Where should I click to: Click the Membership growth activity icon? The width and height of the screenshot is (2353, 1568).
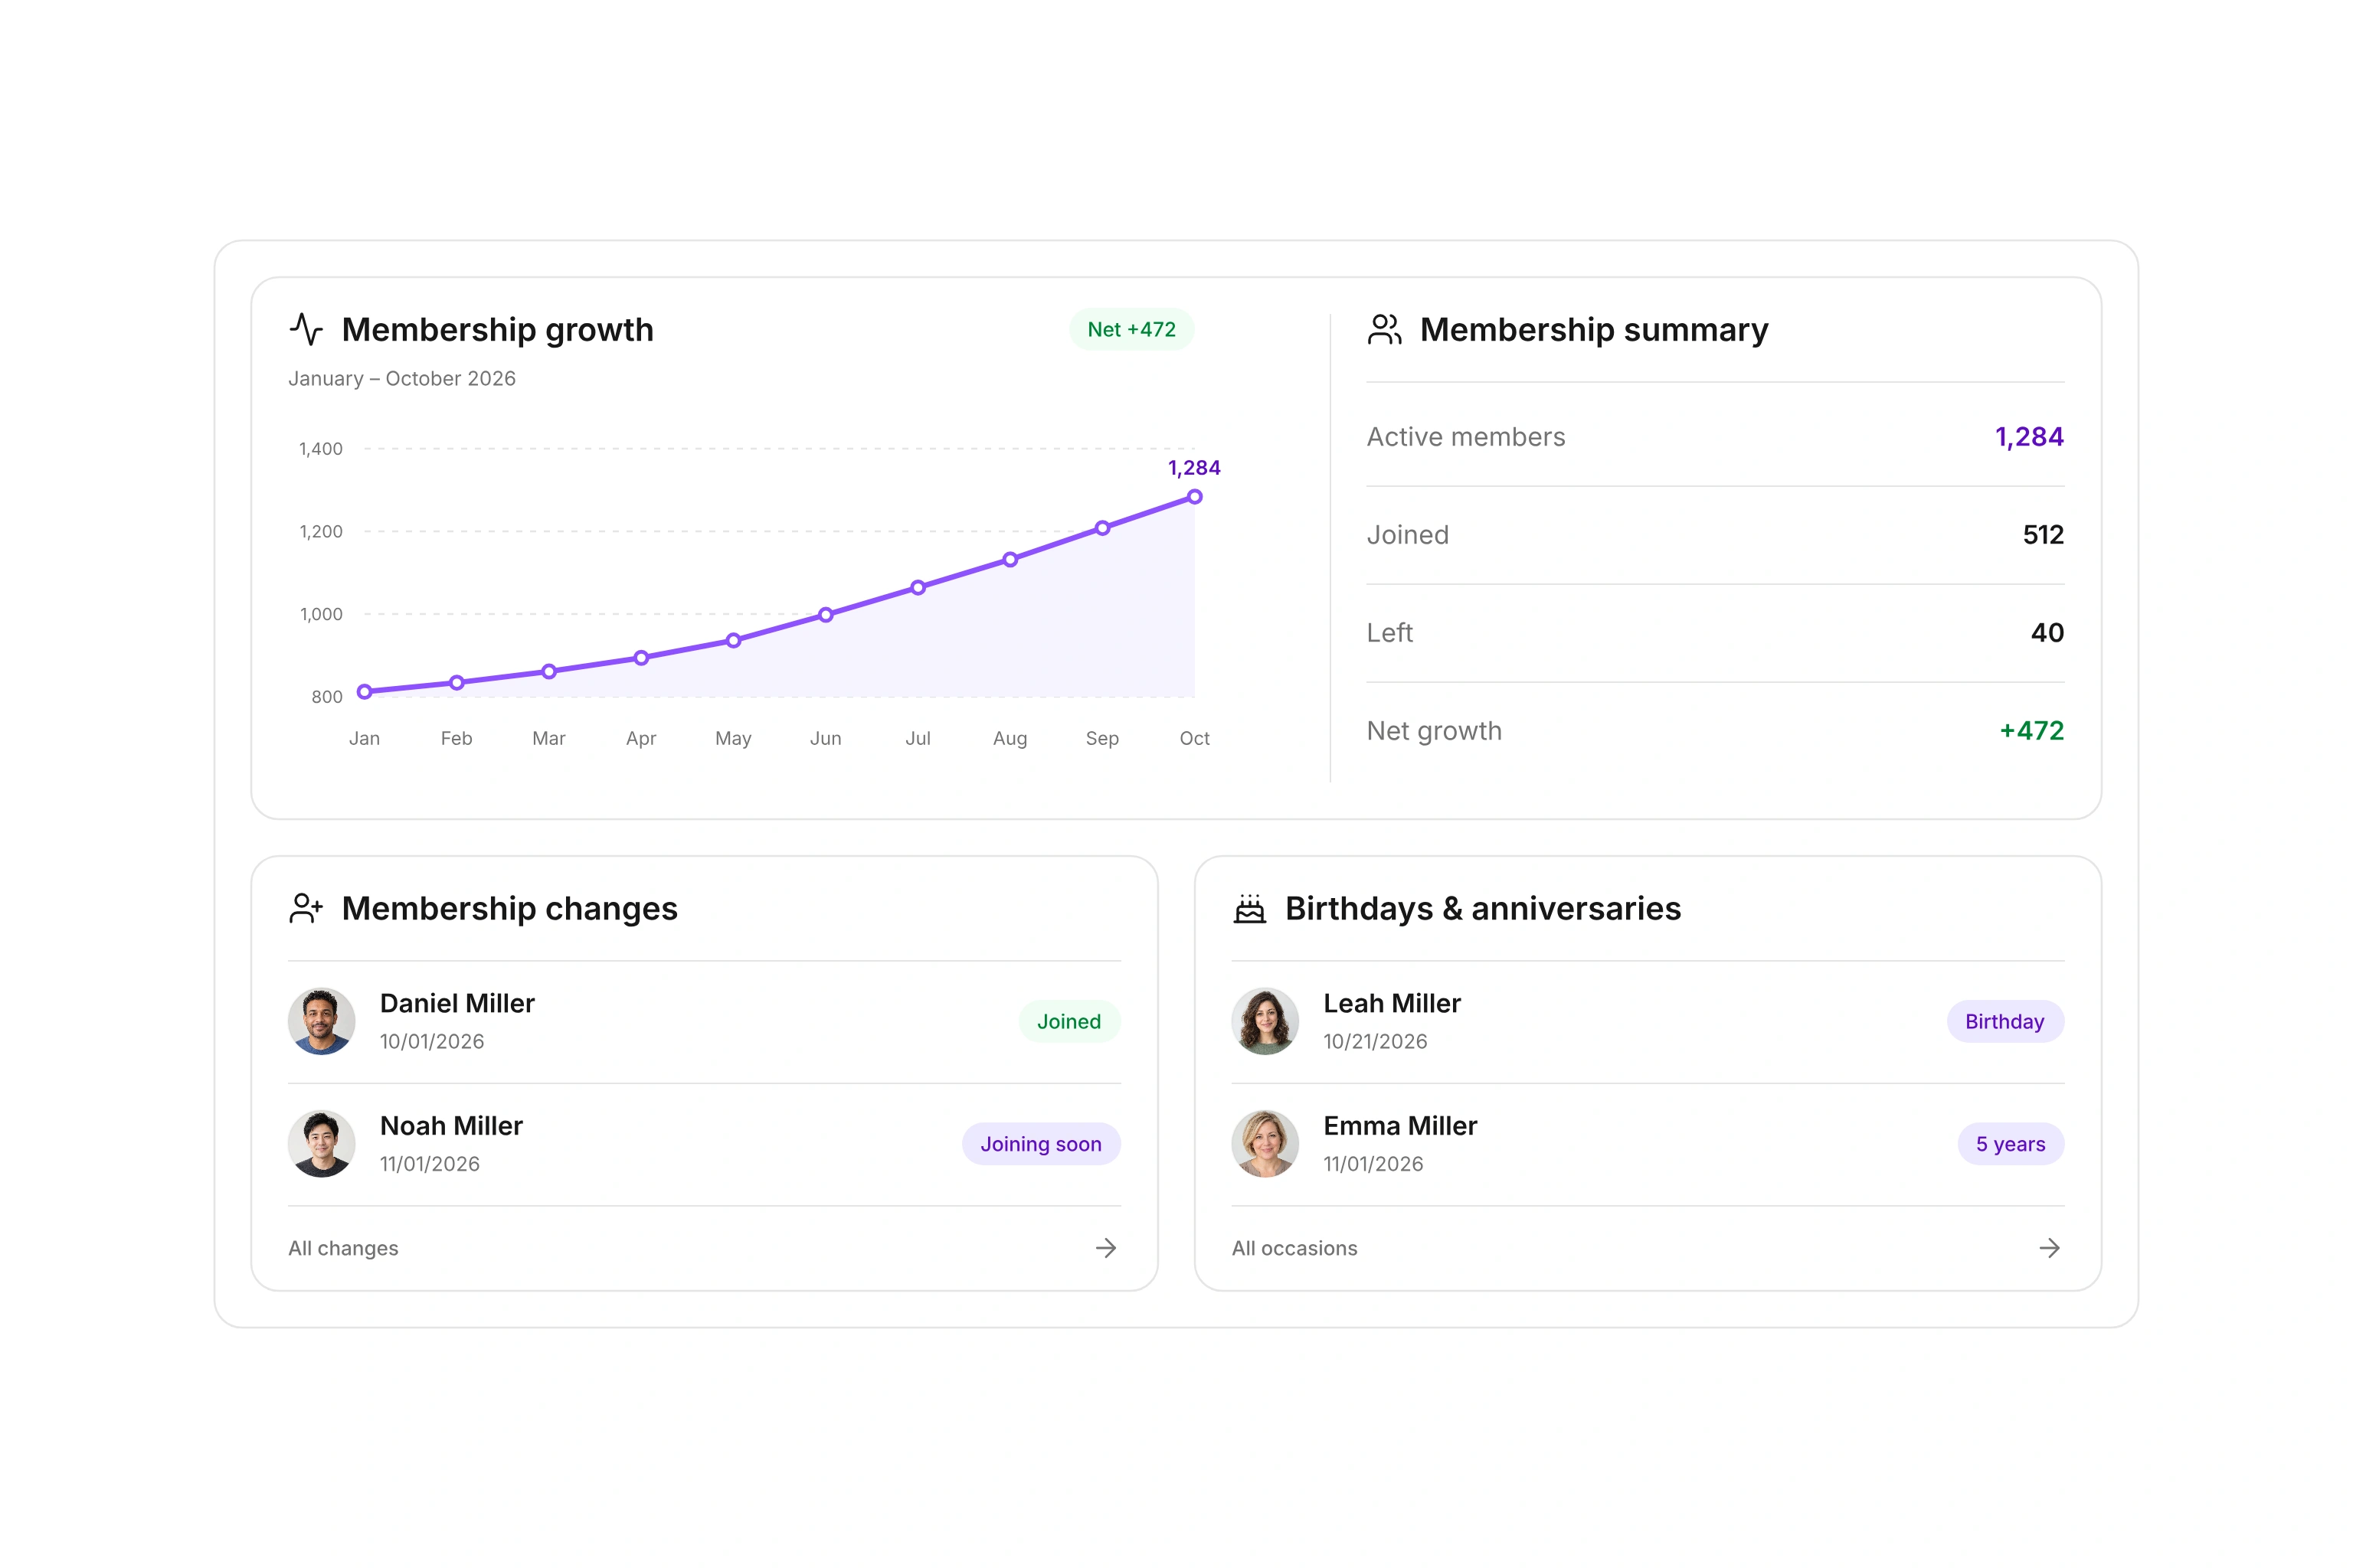[x=306, y=329]
